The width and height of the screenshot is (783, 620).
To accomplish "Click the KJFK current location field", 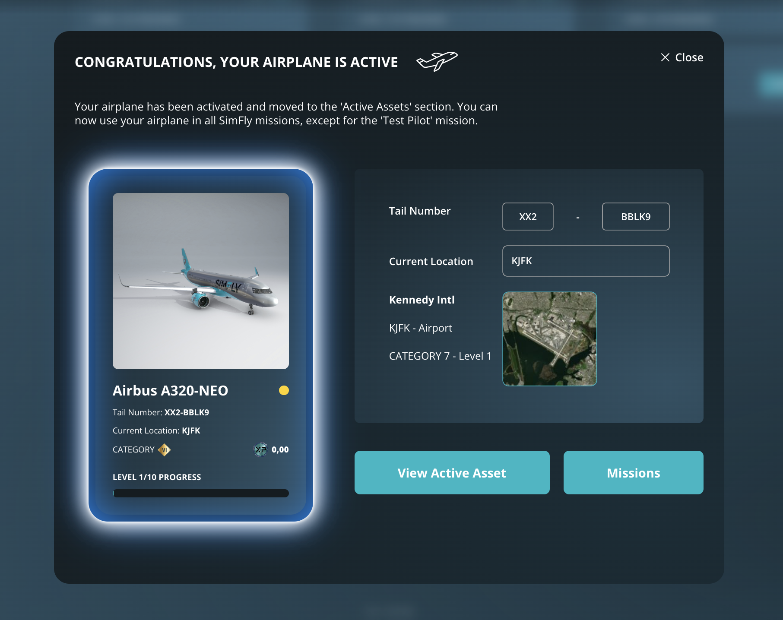I will (586, 261).
